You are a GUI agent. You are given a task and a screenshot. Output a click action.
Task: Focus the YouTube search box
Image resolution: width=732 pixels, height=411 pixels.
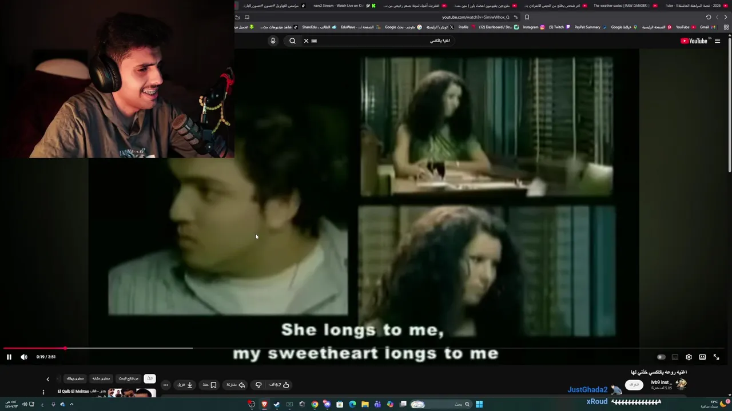383,41
